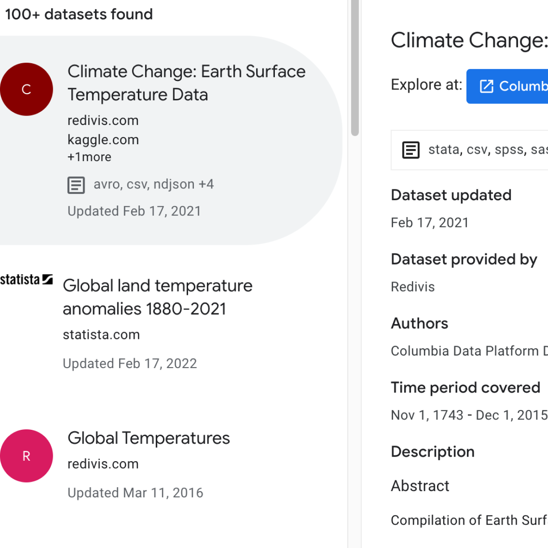Expand the +4 additional file formats
548x548 pixels.
pyautogui.click(x=206, y=184)
